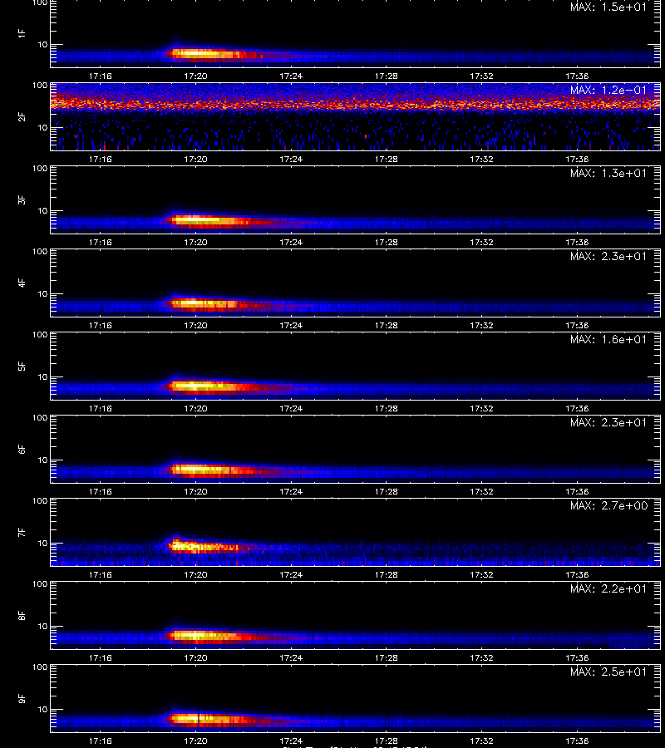The width and height of the screenshot is (665, 748).
Task: Click the 8F panel axis label
Action: [x=22, y=615]
